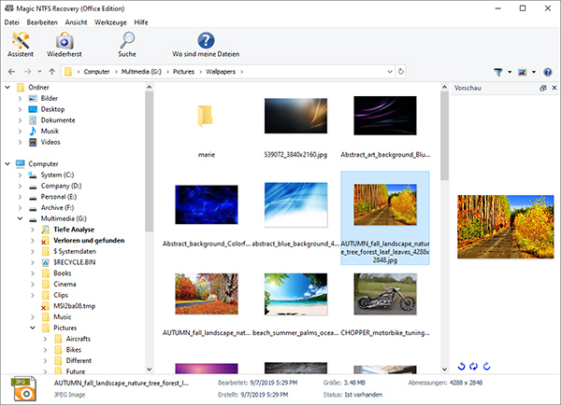This screenshot has width=561, height=405.
Task: Navigate up one folder level
Action: [52, 72]
